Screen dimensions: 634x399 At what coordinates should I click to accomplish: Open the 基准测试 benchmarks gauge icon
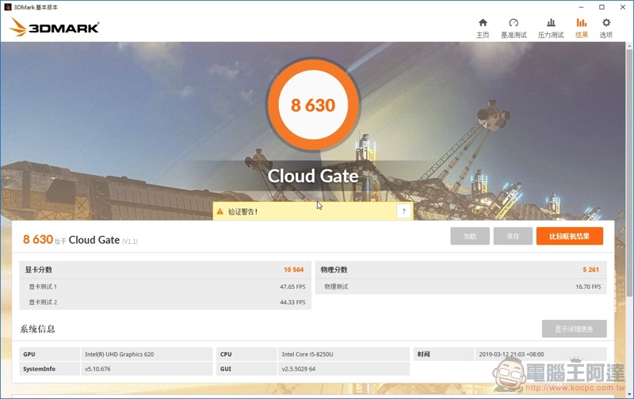click(514, 23)
